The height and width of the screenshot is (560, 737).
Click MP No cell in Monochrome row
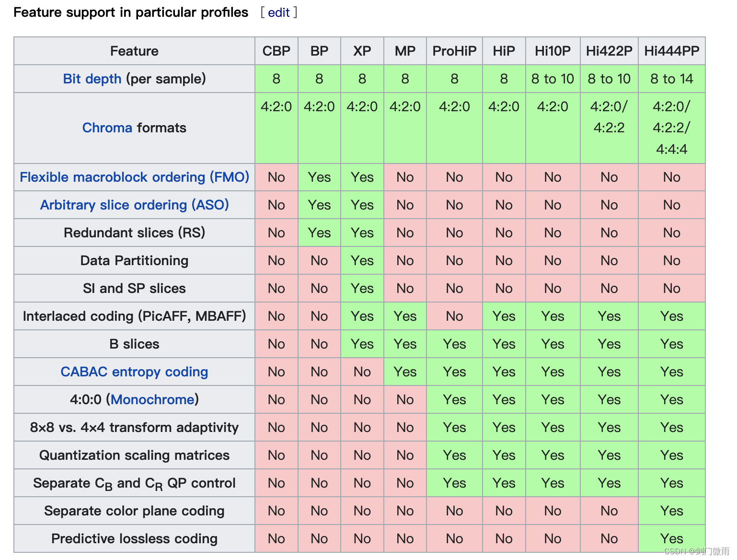[x=405, y=399]
